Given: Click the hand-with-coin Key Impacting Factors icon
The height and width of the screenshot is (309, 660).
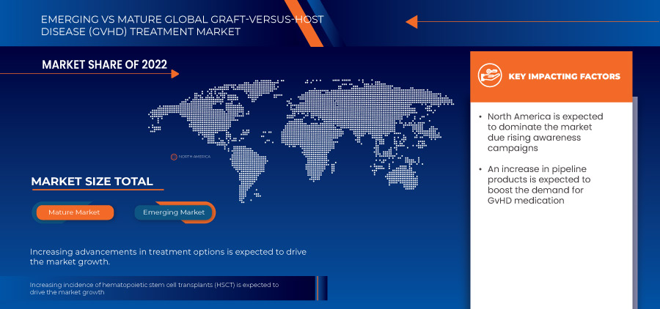Looking at the screenshot, I should click(x=489, y=76).
